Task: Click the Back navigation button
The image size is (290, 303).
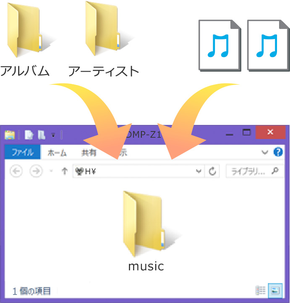Action: point(16,171)
